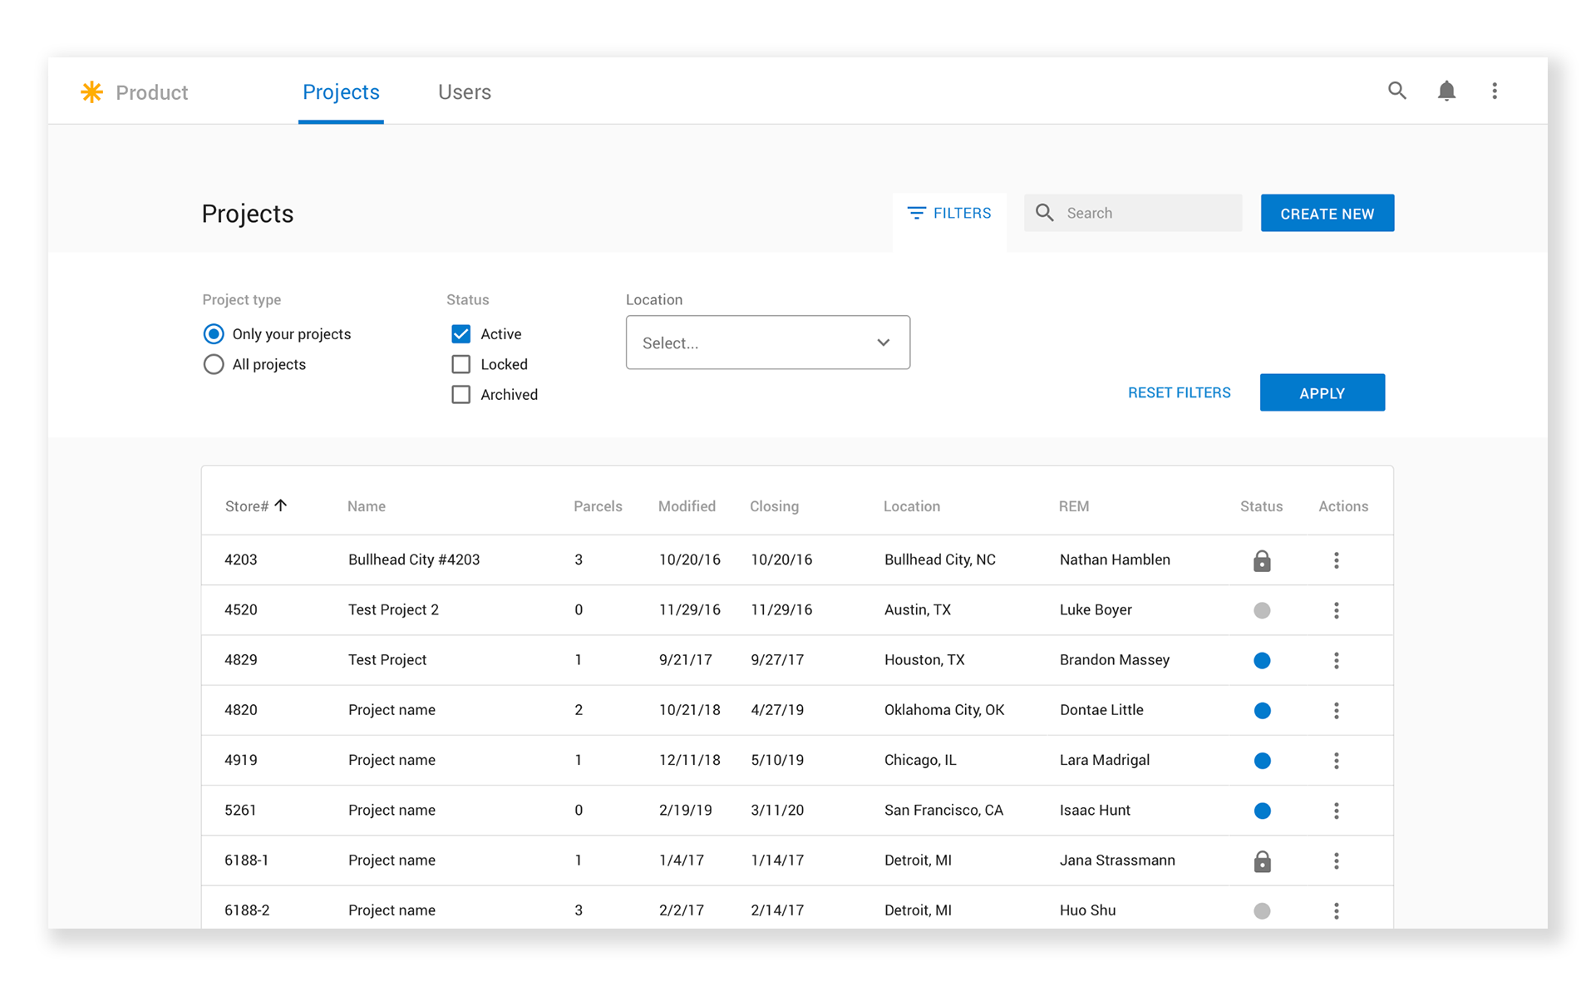This screenshot has width=1596, height=986.
Task: Sort by the Modified column header
Action: point(687,506)
